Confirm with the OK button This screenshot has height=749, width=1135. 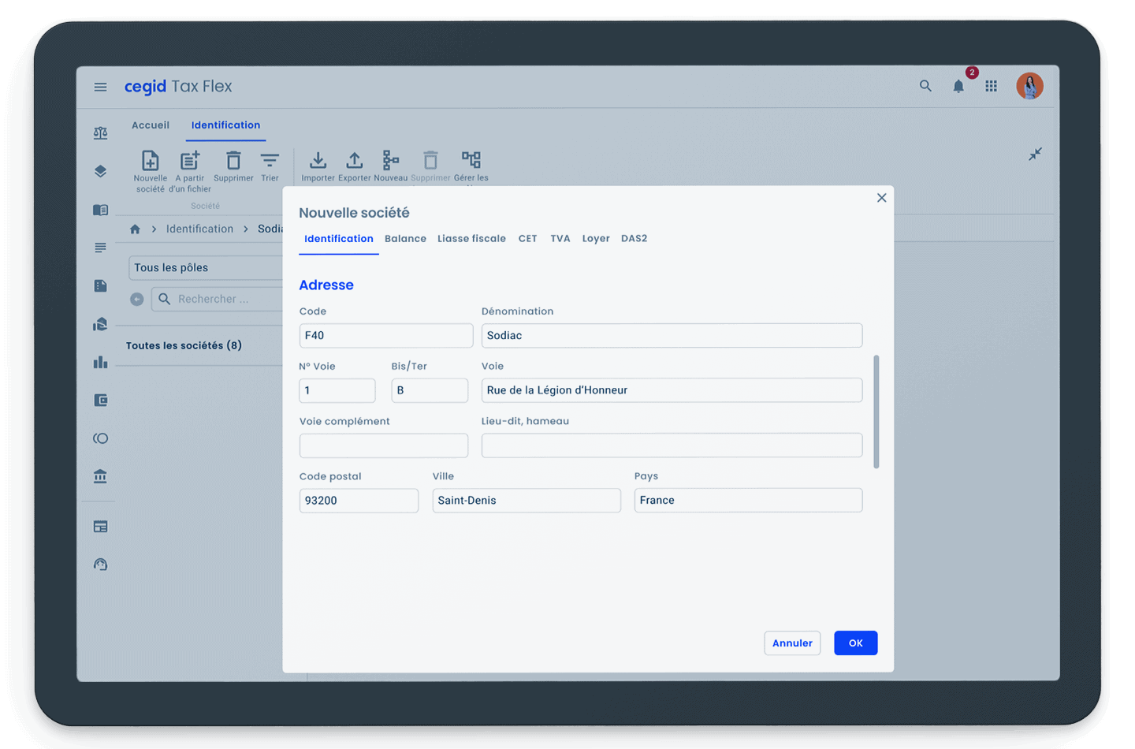(855, 643)
